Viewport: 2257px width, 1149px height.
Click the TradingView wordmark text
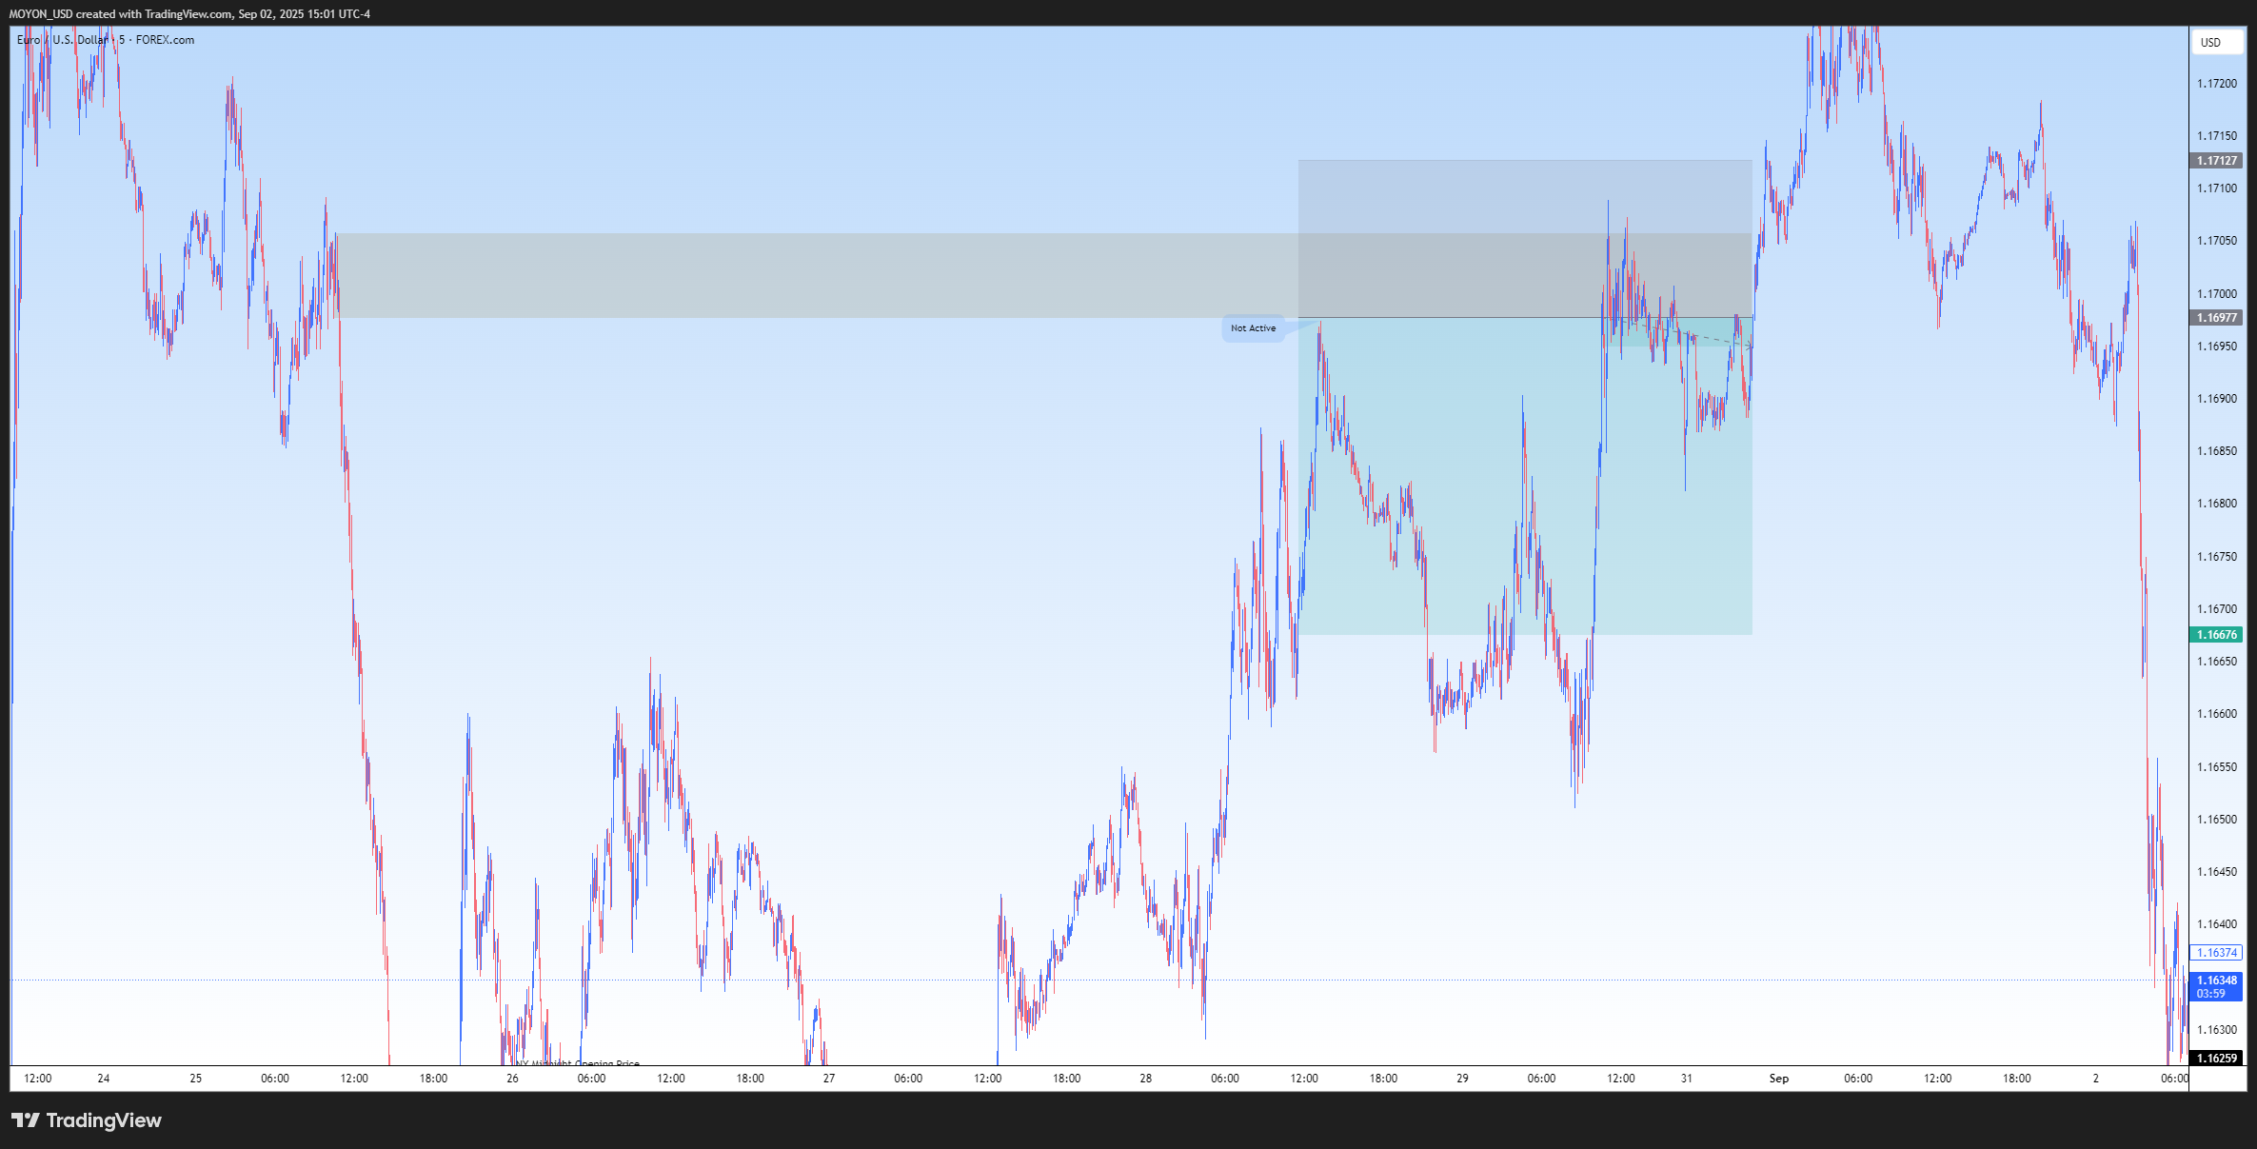click(x=104, y=1120)
